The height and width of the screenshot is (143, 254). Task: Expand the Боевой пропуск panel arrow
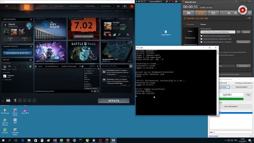pyautogui.click(x=31, y=46)
